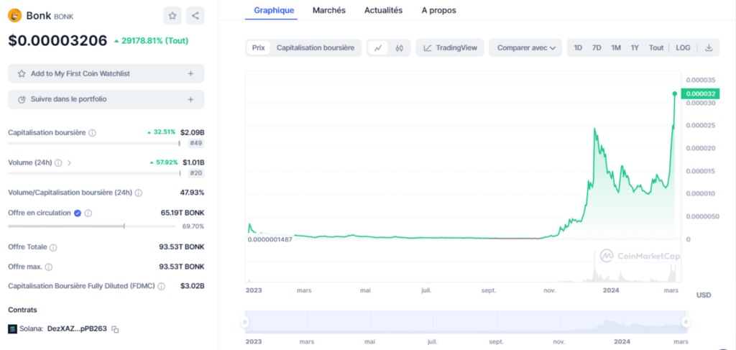Viewport: 736px width, 350px height.
Task: Select 1M time range
Action: pyautogui.click(x=616, y=48)
